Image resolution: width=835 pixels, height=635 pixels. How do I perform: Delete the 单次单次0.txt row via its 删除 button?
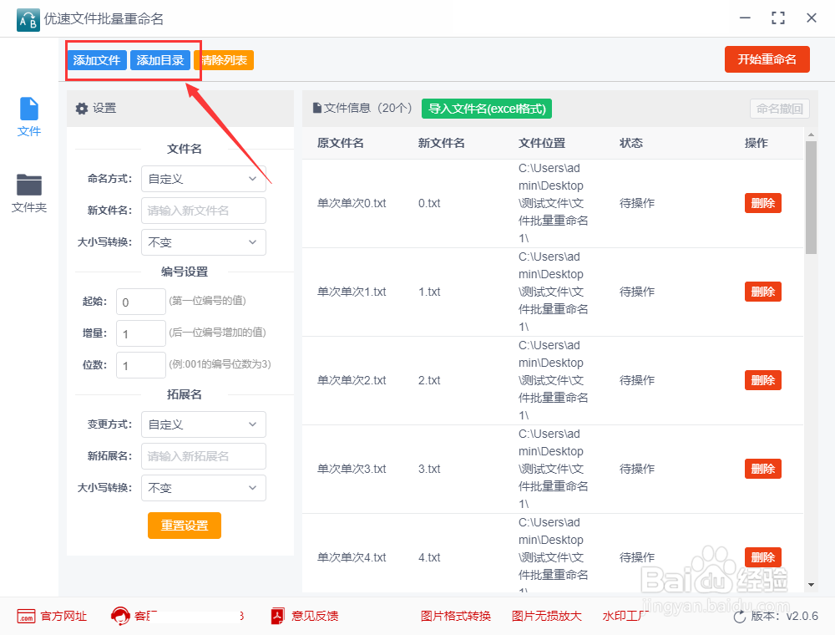pyautogui.click(x=762, y=202)
